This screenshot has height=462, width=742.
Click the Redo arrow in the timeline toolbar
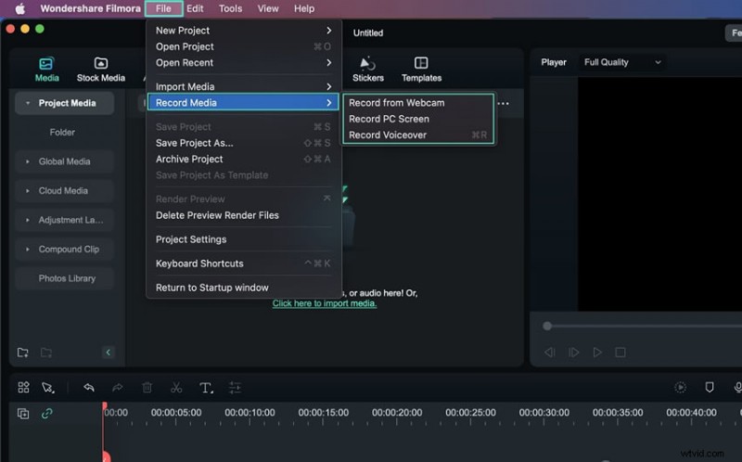pos(118,388)
